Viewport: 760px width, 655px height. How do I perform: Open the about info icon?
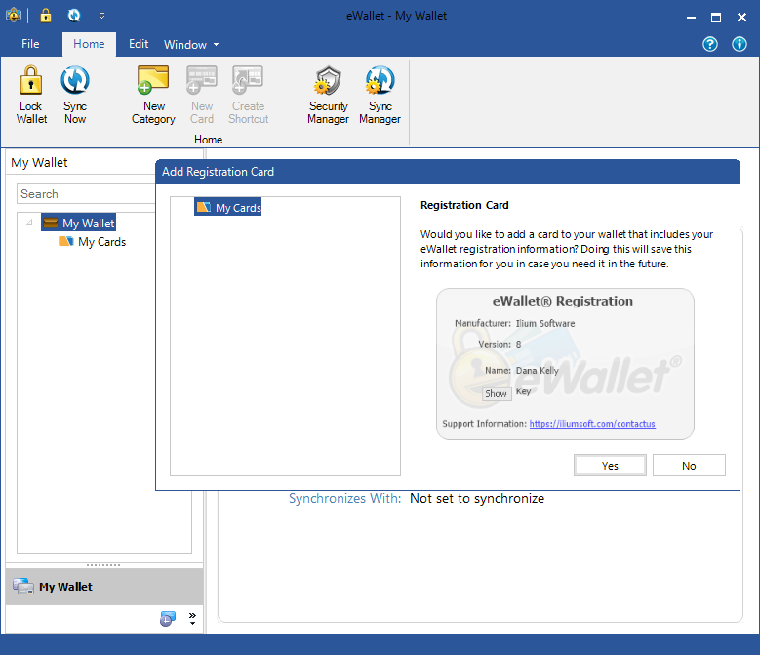click(740, 44)
